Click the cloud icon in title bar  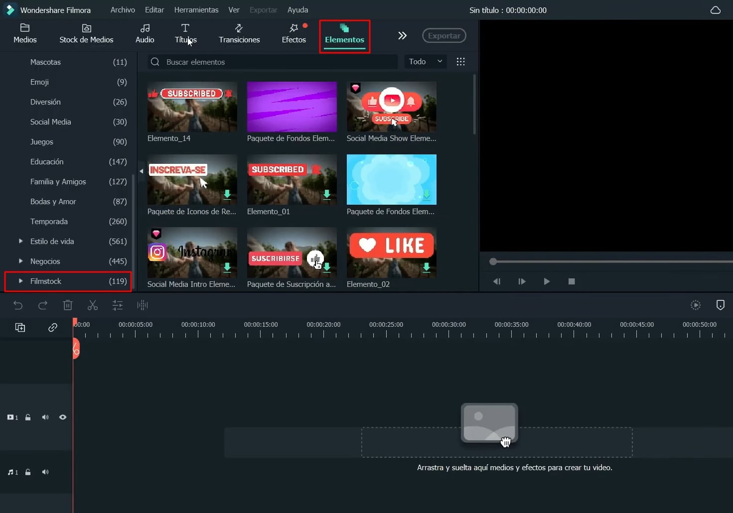(716, 10)
